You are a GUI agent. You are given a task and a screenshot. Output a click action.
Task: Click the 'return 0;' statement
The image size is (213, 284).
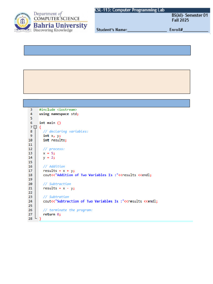(x=52, y=214)
